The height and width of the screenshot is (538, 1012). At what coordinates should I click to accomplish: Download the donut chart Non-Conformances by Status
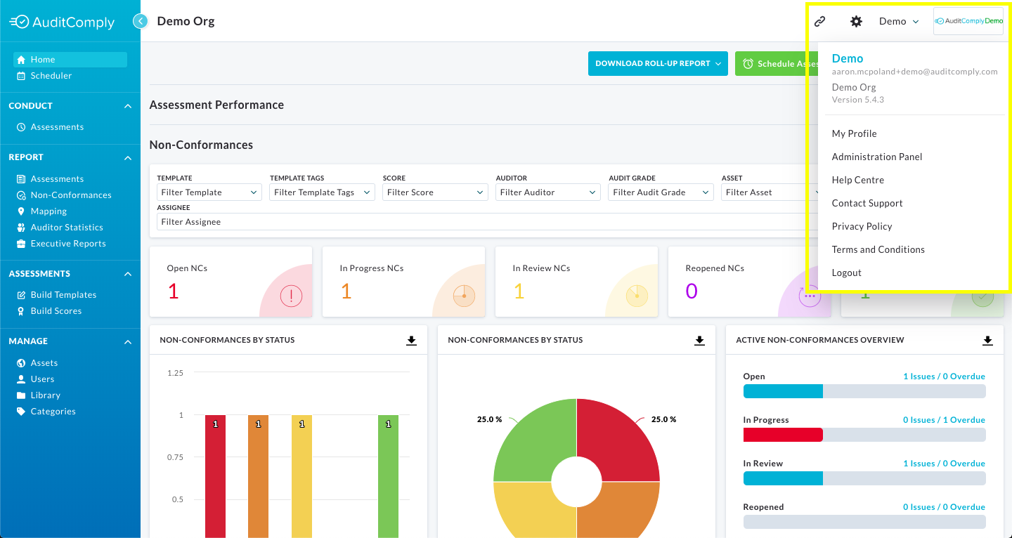pos(700,340)
